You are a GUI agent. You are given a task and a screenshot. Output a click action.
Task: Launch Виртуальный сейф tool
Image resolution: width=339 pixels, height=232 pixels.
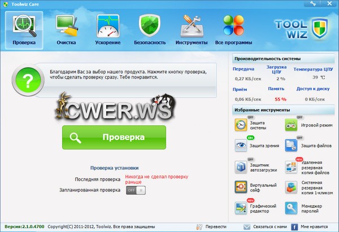tap(257, 188)
